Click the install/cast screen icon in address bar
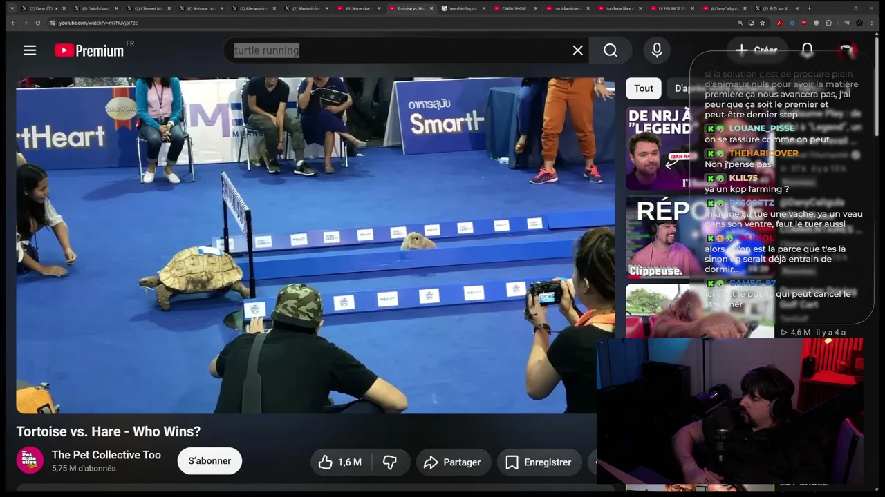Viewport: 885px width, 497px height. 752,23
